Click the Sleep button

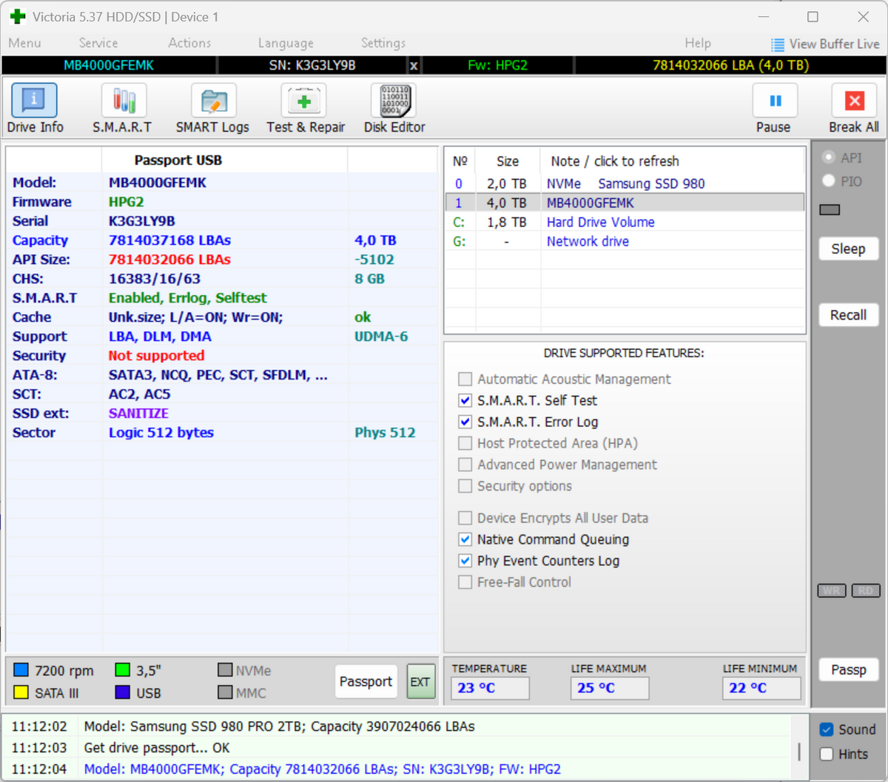pos(848,249)
